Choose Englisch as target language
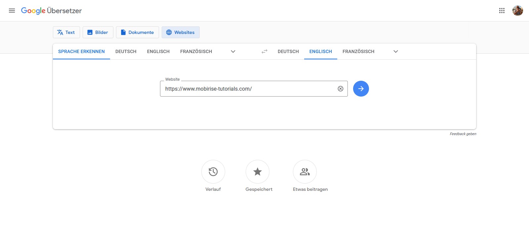Image resolution: width=529 pixels, height=233 pixels. tap(320, 51)
